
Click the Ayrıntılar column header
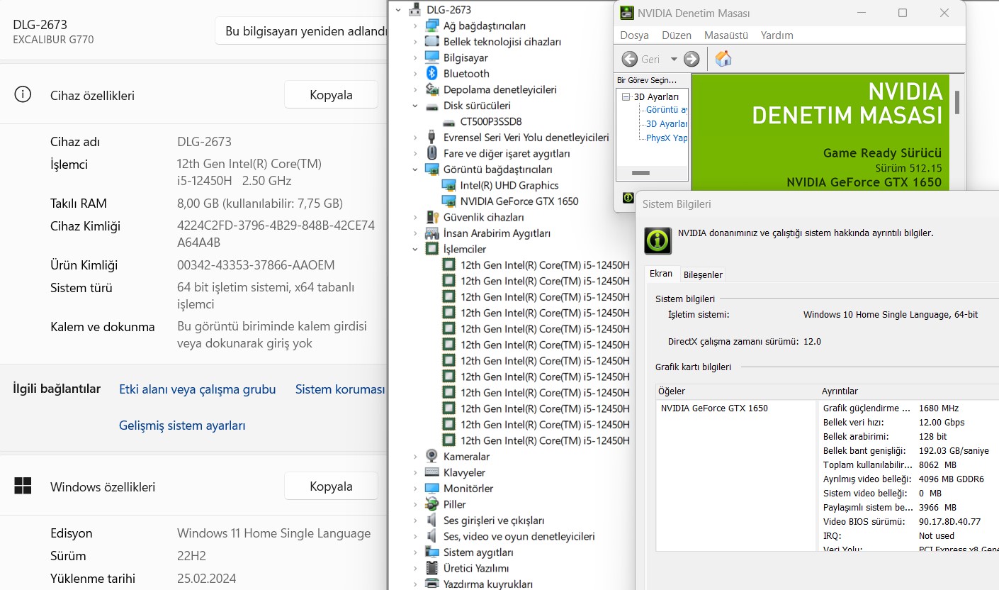click(x=909, y=391)
